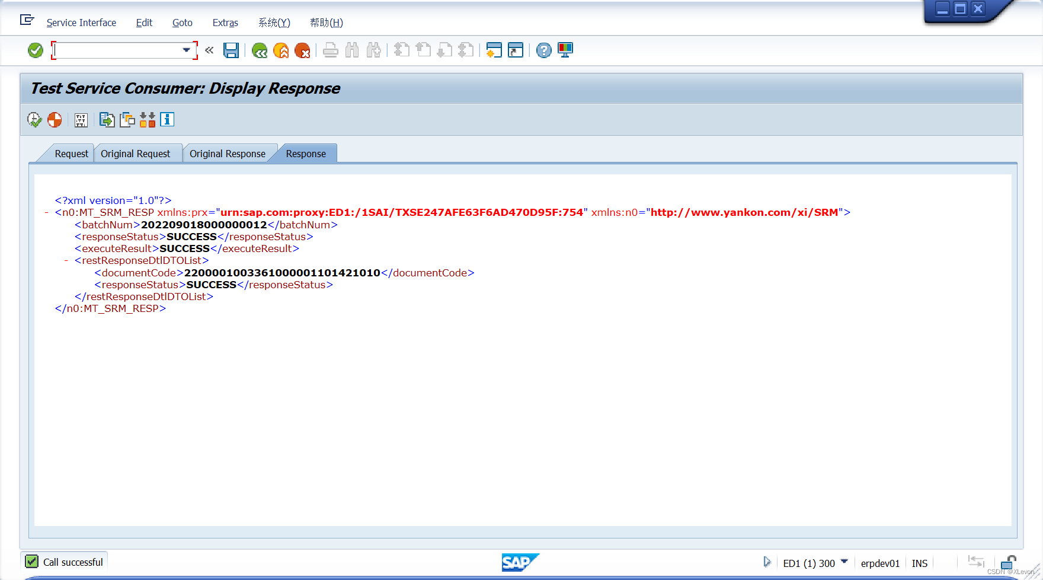Image resolution: width=1043 pixels, height=580 pixels.
Task: Open Help with the question mark icon
Action: click(x=543, y=50)
